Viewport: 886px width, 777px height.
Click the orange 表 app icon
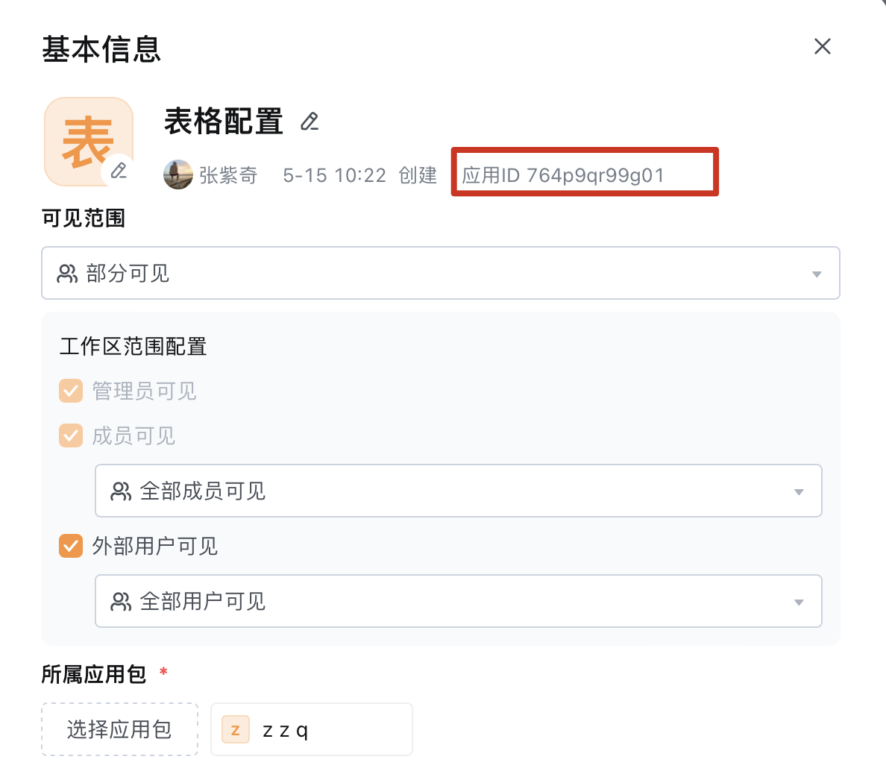pyautogui.click(x=89, y=141)
